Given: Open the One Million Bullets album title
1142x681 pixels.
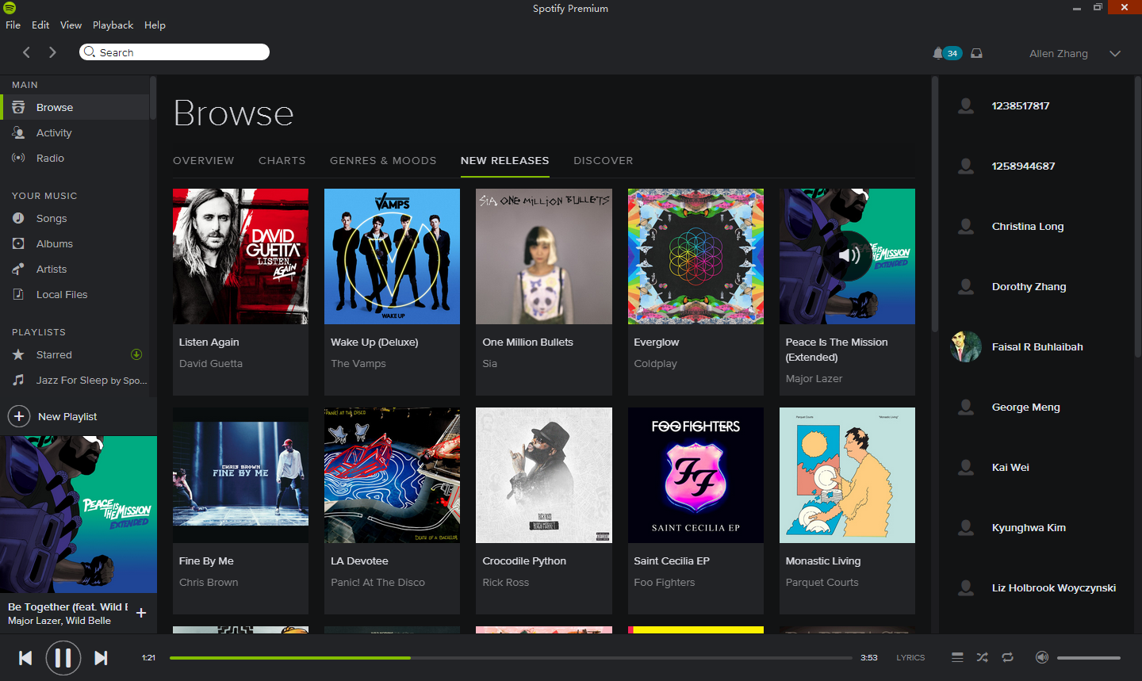Looking at the screenshot, I should pyautogui.click(x=528, y=342).
